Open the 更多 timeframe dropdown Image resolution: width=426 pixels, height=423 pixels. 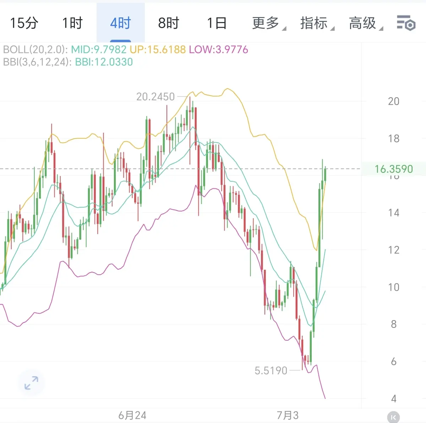pyautogui.click(x=269, y=23)
